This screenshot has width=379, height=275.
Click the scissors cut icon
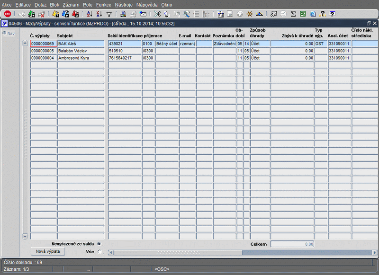pyautogui.click(x=157, y=14)
